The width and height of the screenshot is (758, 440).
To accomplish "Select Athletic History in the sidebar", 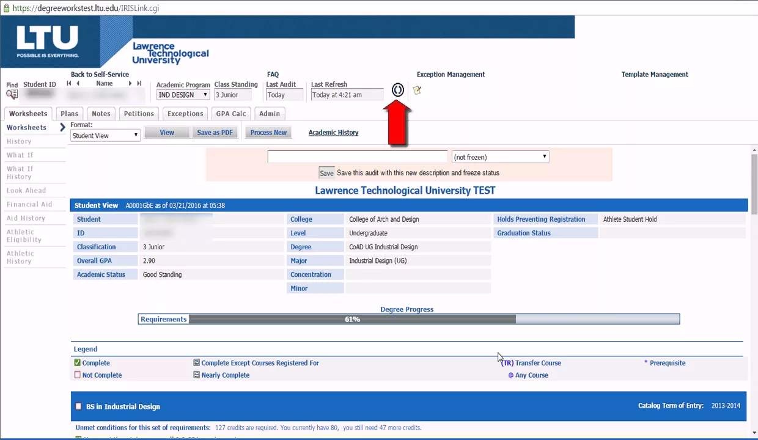I will [20, 257].
